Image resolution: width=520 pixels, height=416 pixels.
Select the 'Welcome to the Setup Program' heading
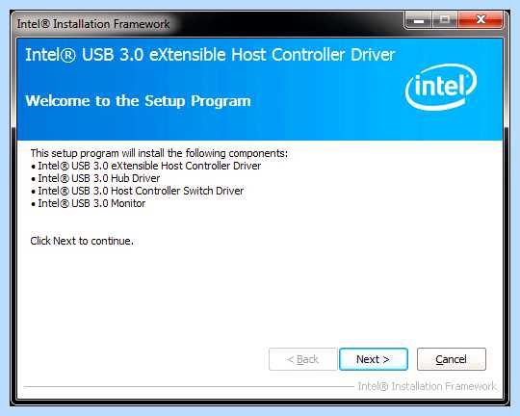(x=139, y=101)
